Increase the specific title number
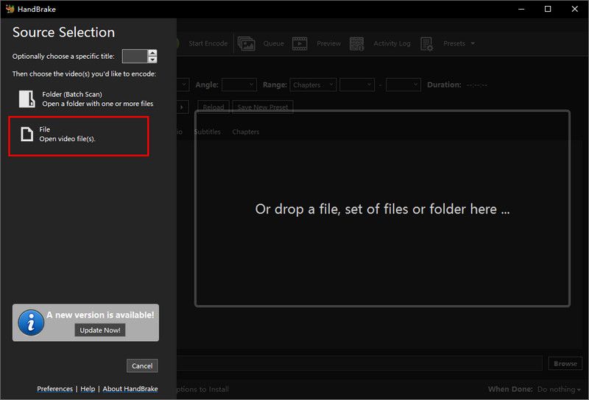 click(x=152, y=53)
